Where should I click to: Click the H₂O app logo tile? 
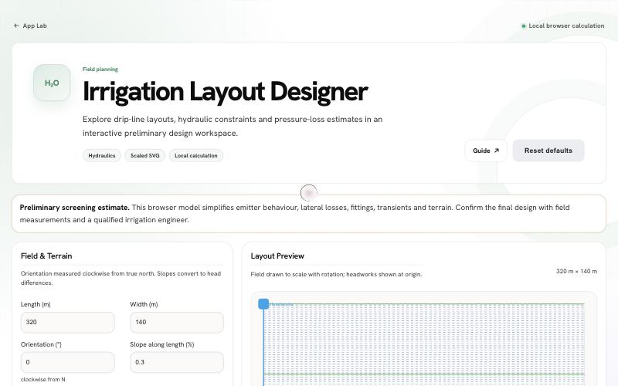tap(52, 83)
